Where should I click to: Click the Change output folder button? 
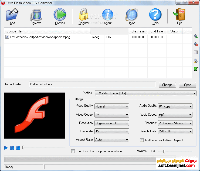click(x=167, y=85)
